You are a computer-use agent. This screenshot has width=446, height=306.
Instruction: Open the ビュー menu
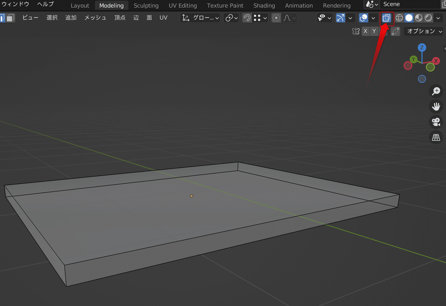[30, 17]
